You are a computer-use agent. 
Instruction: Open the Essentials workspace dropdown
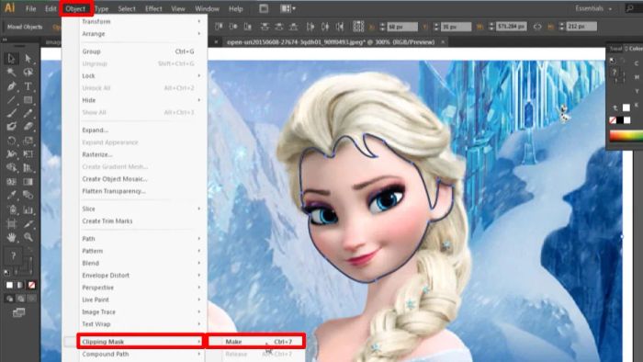(593, 8)
